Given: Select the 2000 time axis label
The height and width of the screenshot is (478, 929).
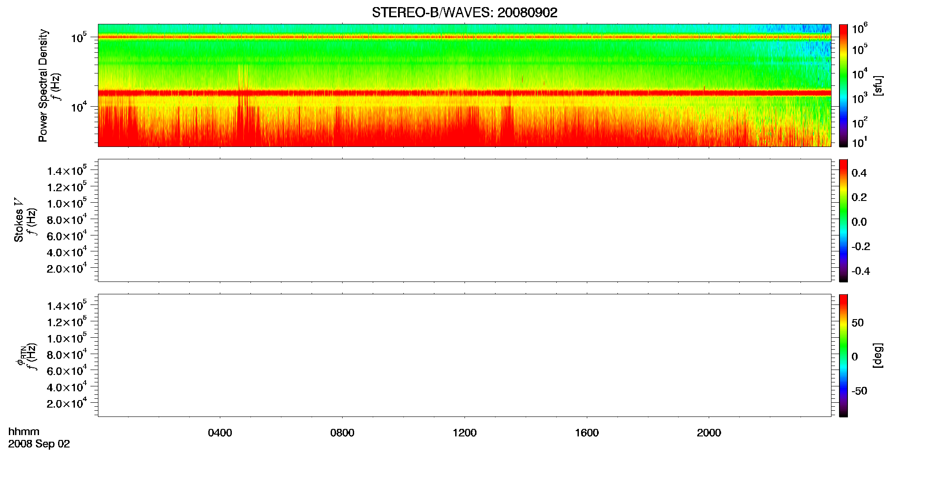Looking at the screenshot, I should pos(709,433).
